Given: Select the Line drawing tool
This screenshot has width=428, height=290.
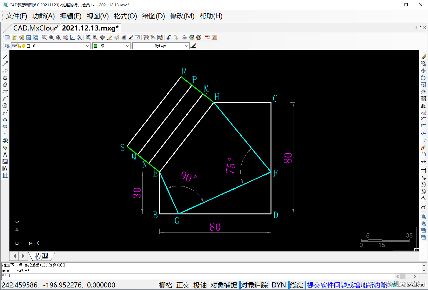Looking at the screenshot, I should coord(5,57).
